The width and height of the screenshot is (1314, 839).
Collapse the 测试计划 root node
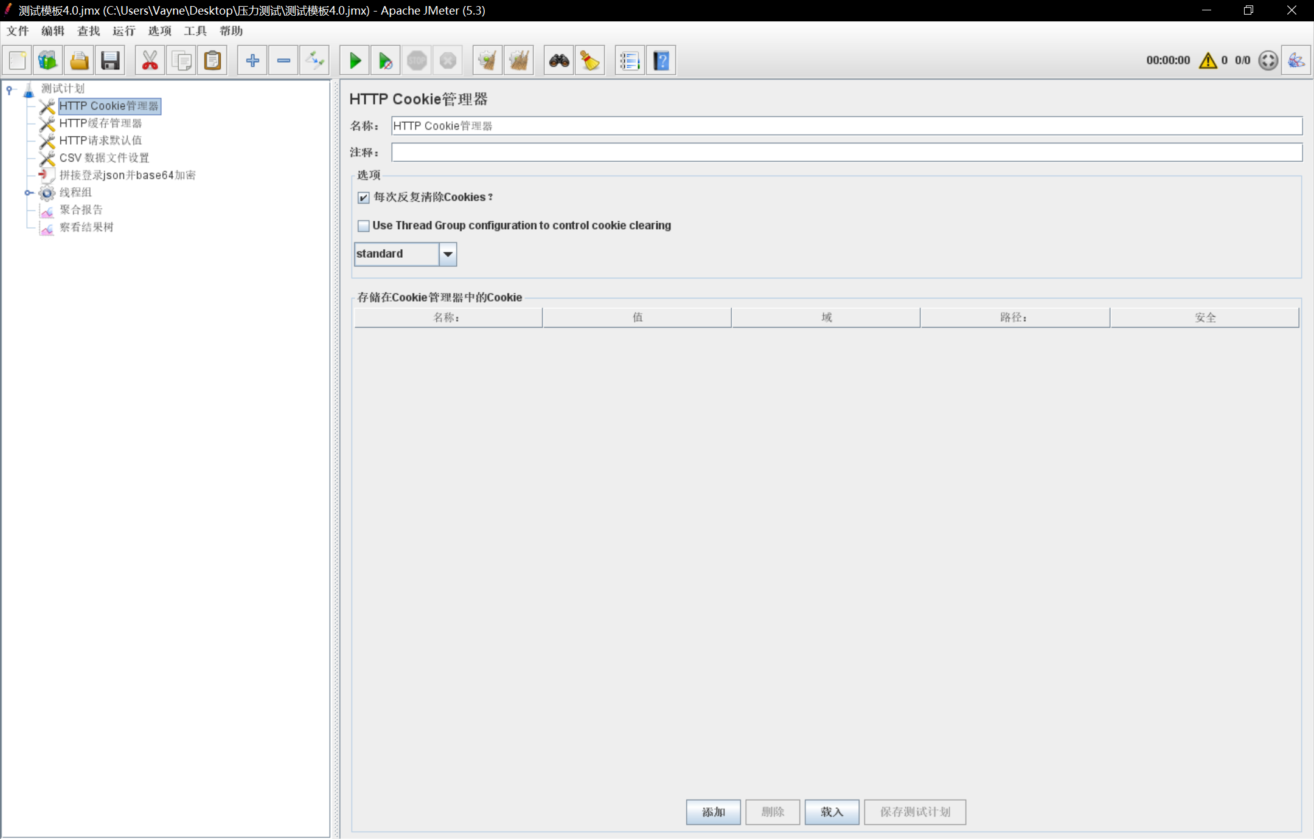tap(9, 89)
